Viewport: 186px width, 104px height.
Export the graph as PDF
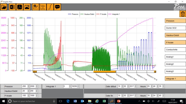point(19,7)
